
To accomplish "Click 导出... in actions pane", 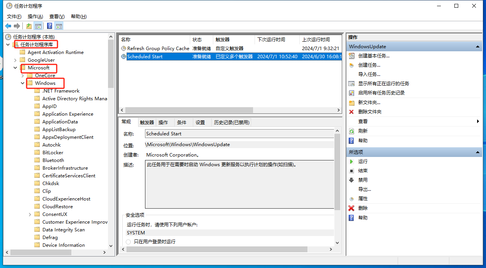I will [x=364, y=189].
